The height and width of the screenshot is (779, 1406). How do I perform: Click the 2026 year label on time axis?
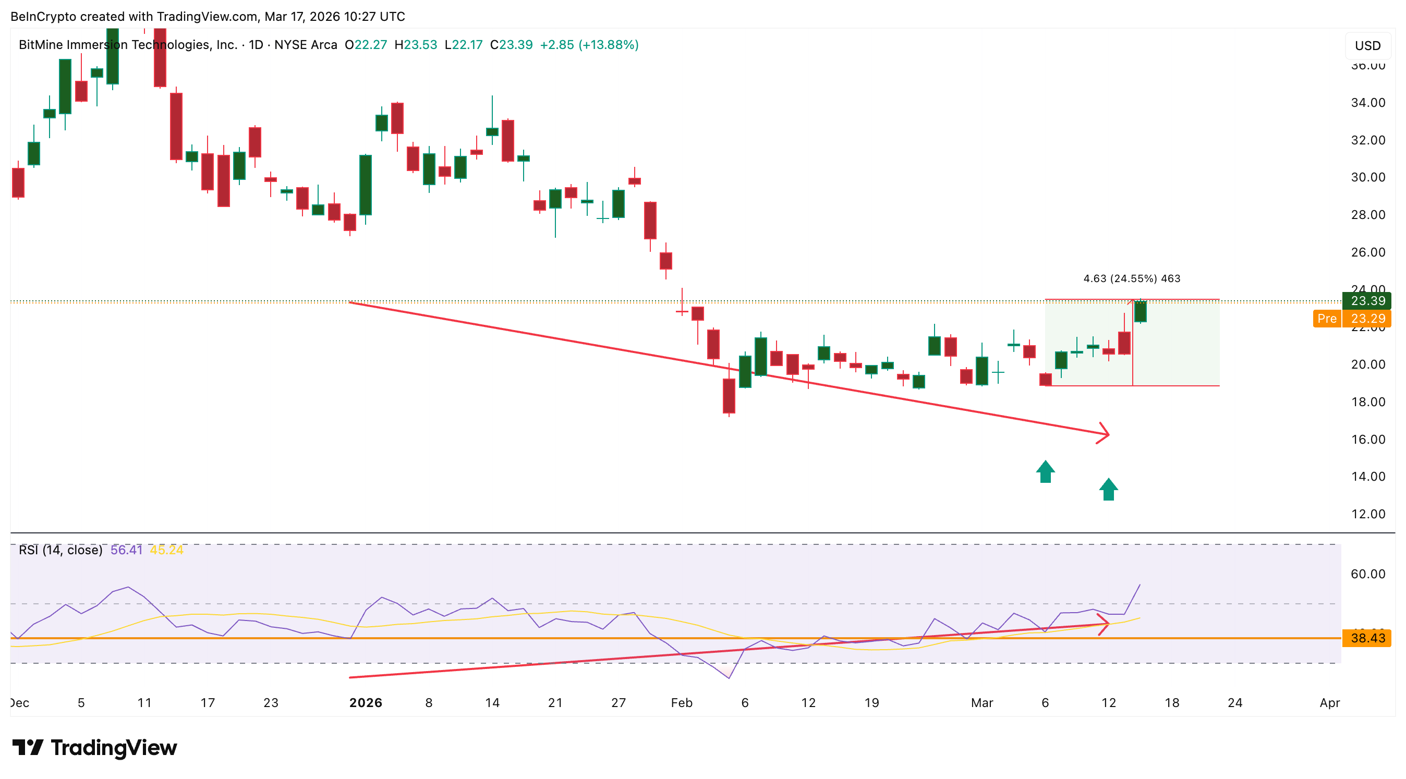(365, 703)
